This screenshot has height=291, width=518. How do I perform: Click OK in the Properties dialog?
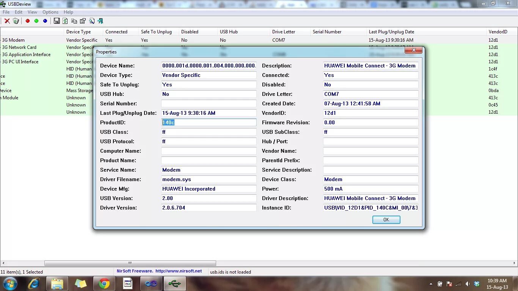386,220
